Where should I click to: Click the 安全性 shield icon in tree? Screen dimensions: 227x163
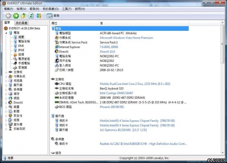click(x=10, y=116)
